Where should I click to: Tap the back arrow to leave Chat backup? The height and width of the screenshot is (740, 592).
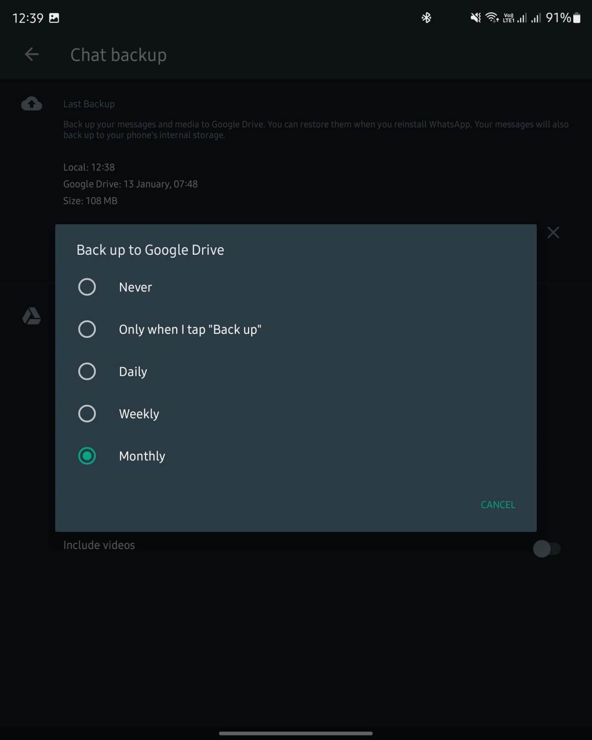tap(31, 54)
